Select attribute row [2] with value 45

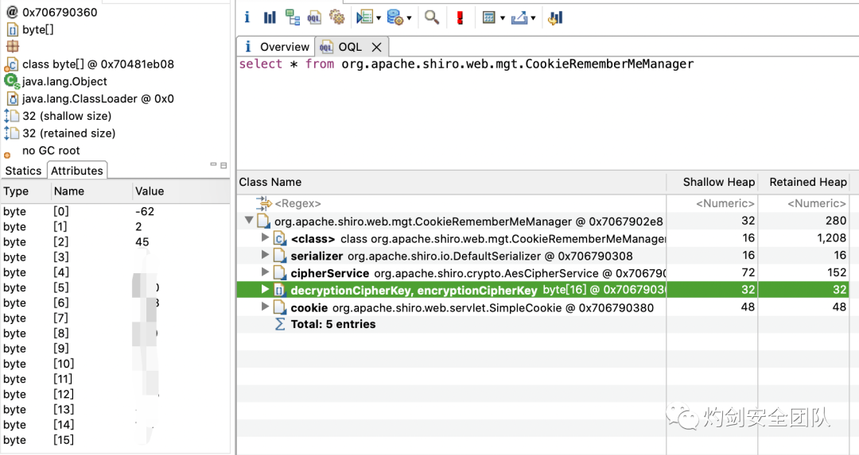pos(115,241)
